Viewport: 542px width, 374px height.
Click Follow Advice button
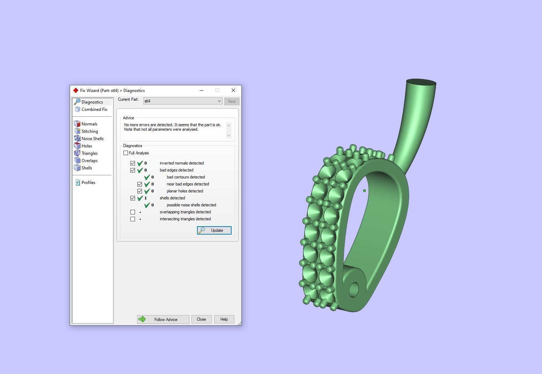click(163, 319)
